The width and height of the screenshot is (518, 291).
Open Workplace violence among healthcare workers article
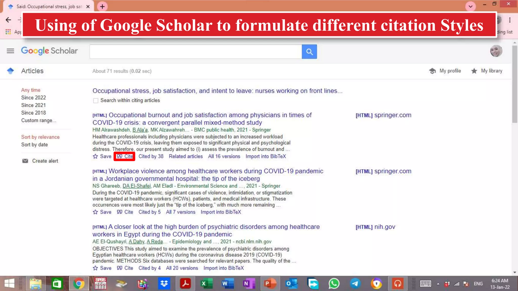[x=208, y=175]
